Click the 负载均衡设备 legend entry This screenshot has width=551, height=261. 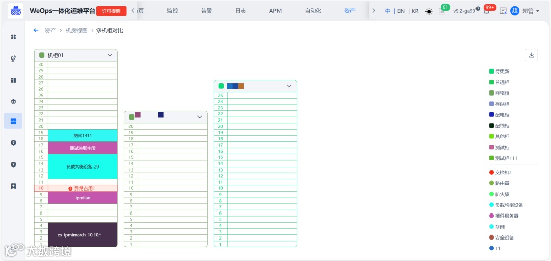click(506, 205)
